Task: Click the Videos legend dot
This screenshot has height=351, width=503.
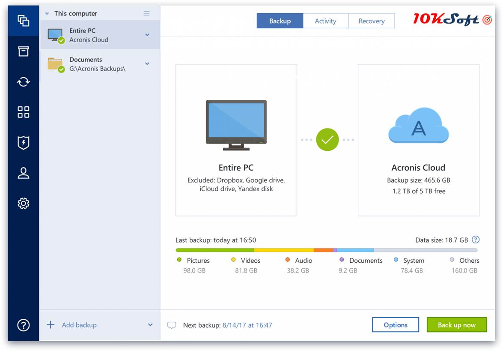Action: coord(234,260)
